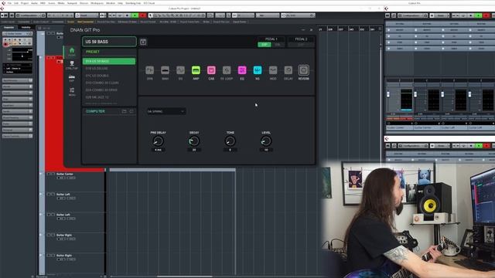Viewport: 495px width, 278px height.
Task: Open the Edit menu
Action: pyautogui.click(x=15, y=3)
